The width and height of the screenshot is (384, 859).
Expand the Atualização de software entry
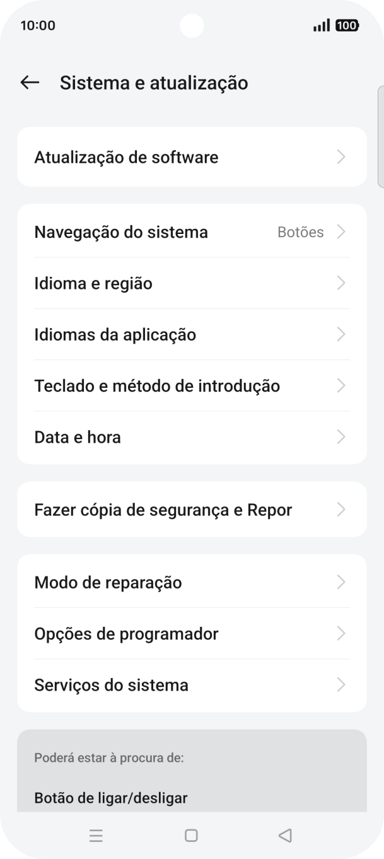point(191,156)
